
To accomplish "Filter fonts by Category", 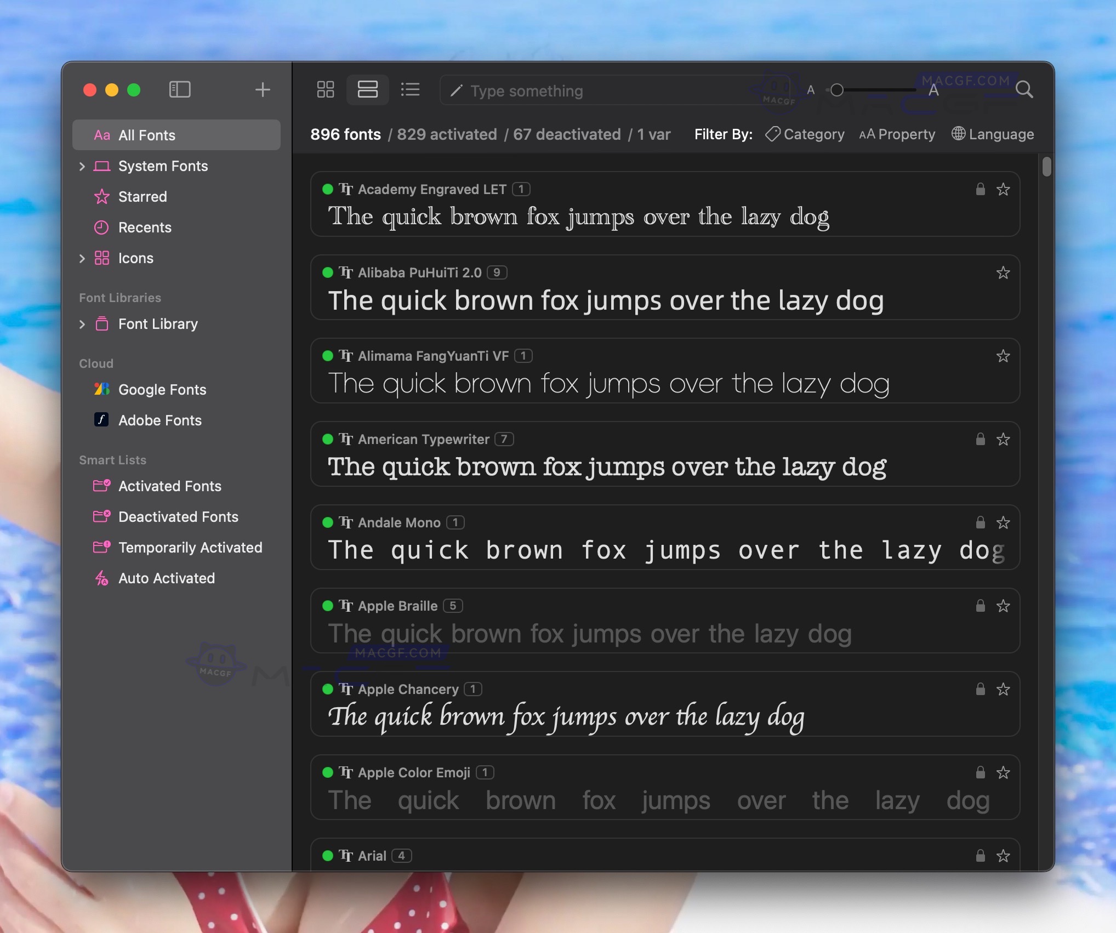I will point(804,134).
